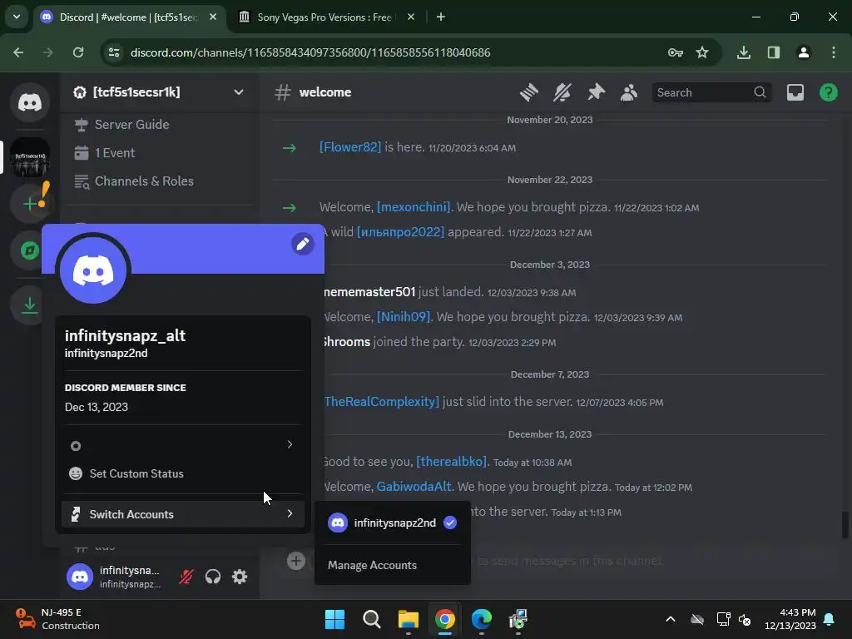View site information icon in address bar

coord(114,52)
